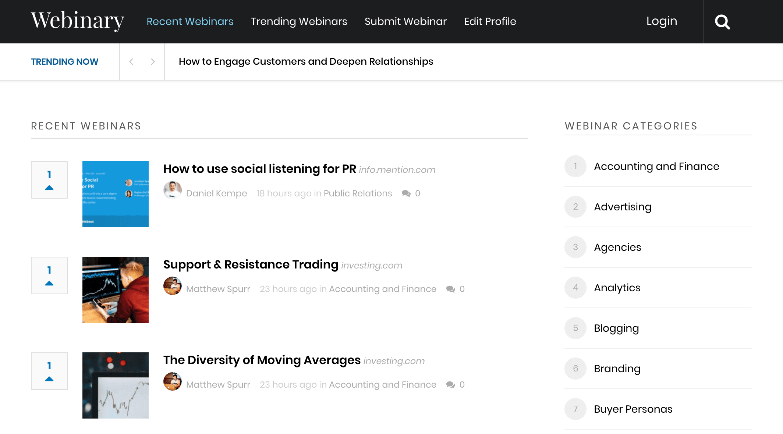Open the search magnifier icon
The image size is (783, 434).
722,22
